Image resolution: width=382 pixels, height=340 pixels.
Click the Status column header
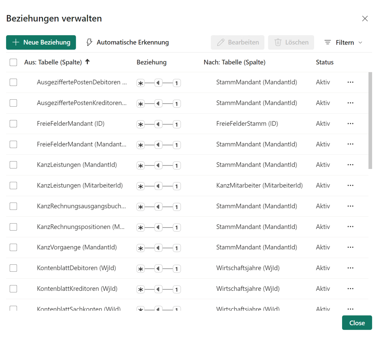(x=325, y=62)
